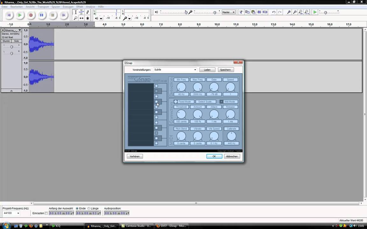The image size is (367, 229).
Task: Open the Ansicht menu
Action: [30, 7]
